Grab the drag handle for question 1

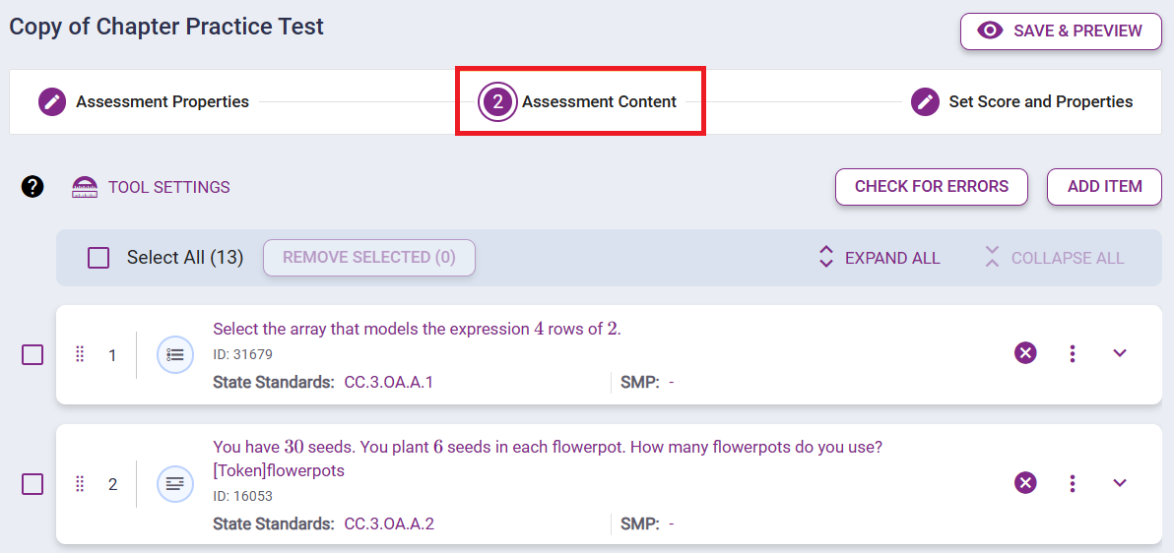point(81,354)
